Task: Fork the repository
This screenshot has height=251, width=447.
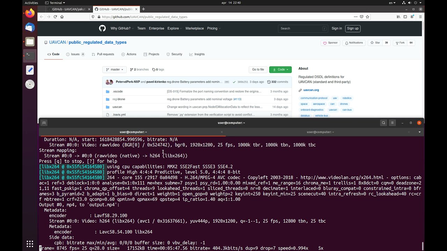Action: 400,43
